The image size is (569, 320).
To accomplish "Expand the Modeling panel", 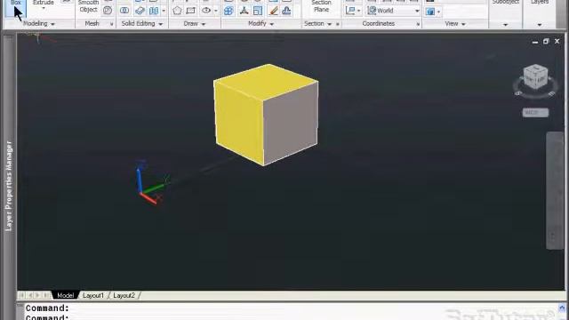I will 38,24.
